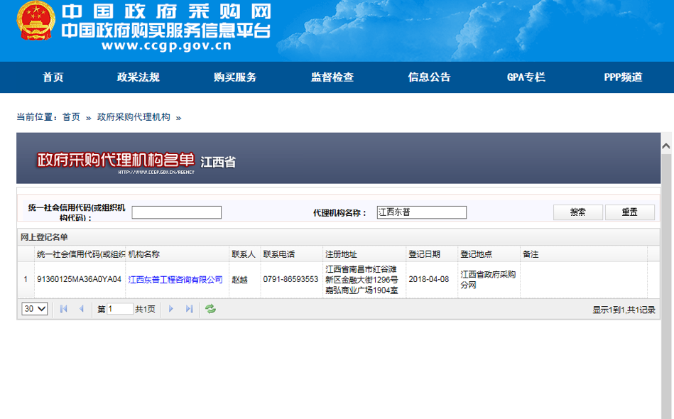The width and height of the screenshot is (674, 419).
Task: Open GPA专栏 navigation item
Action: (526, 77)
